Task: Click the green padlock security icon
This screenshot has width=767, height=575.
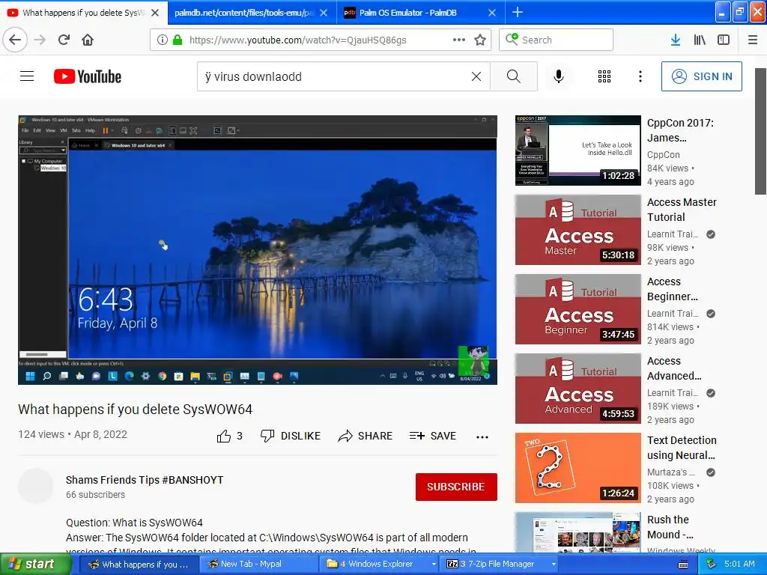Action: tap(178, 40)
